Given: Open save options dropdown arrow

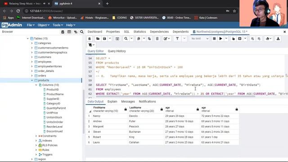Looking at the screenshot, I should pyautogui.click(x=110, y=39).
